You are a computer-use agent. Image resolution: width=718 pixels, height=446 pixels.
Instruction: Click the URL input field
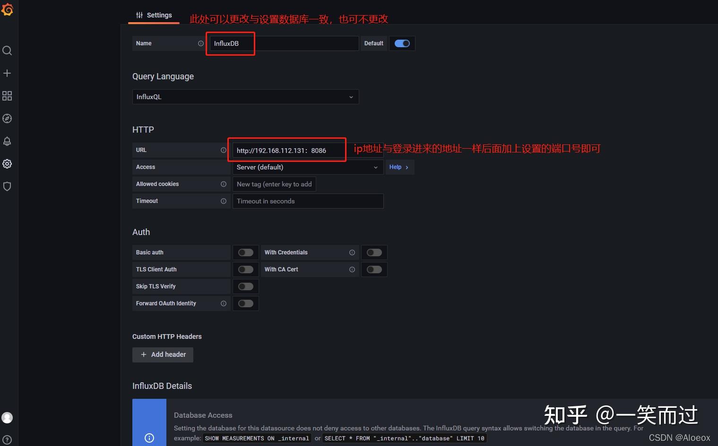click(286, 150)
